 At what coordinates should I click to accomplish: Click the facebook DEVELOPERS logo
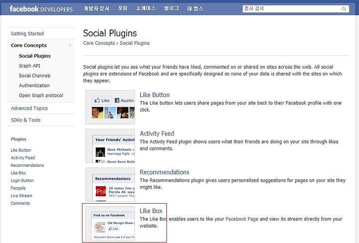coord(41,9)
